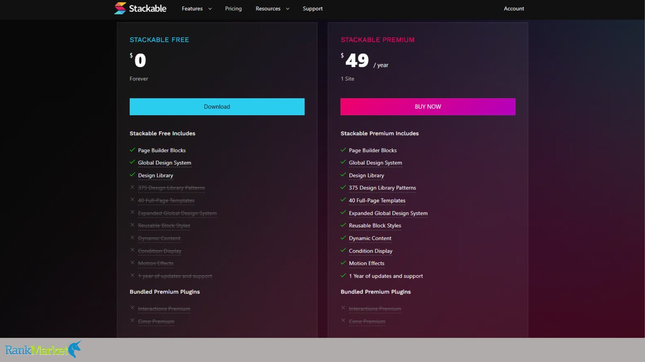Viewport: 645px width, 362px height.
Task: Click crossed-out 40 Full-Page Templates in Free
Action: coord(166,200)
